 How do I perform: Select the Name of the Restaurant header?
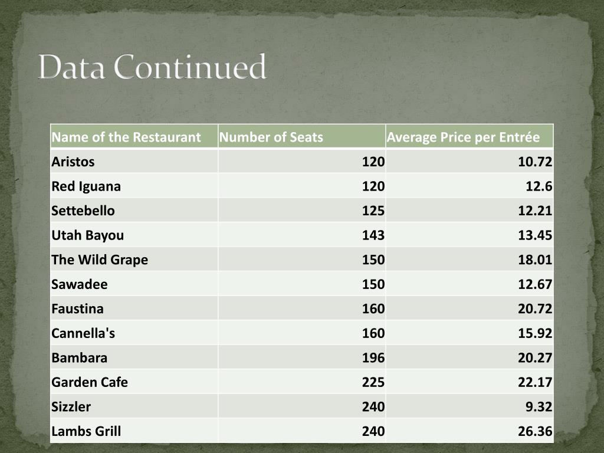click(134, 136)
